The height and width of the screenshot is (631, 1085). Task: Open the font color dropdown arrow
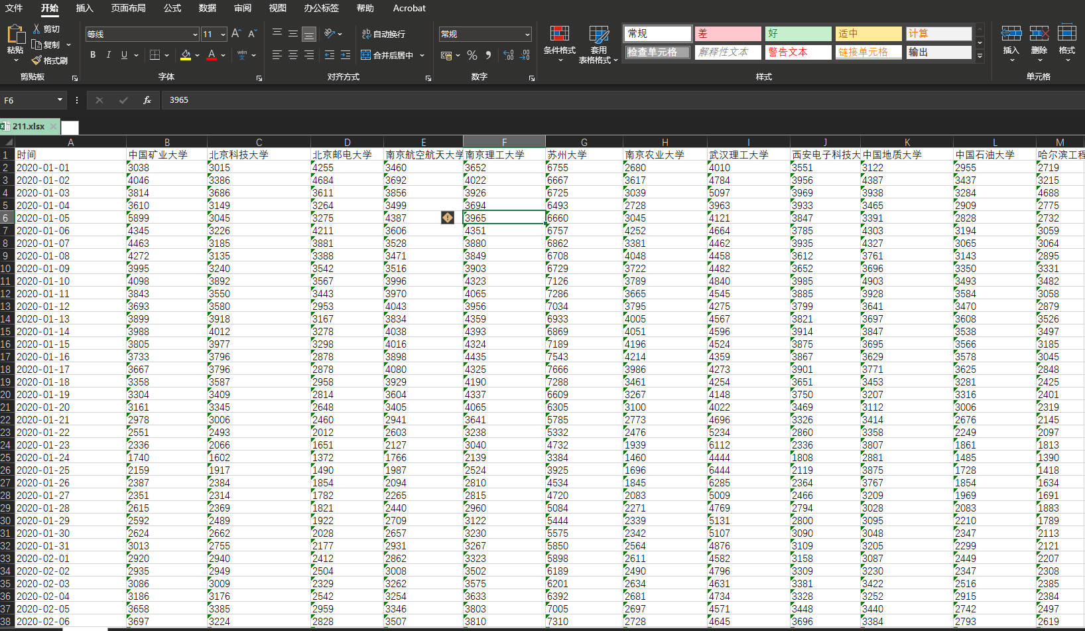[223, 56]
